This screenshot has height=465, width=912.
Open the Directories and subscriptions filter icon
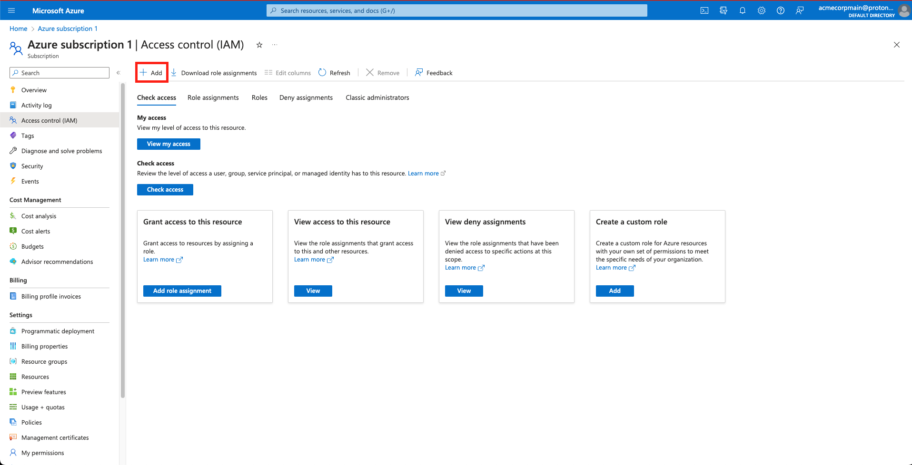724,10
